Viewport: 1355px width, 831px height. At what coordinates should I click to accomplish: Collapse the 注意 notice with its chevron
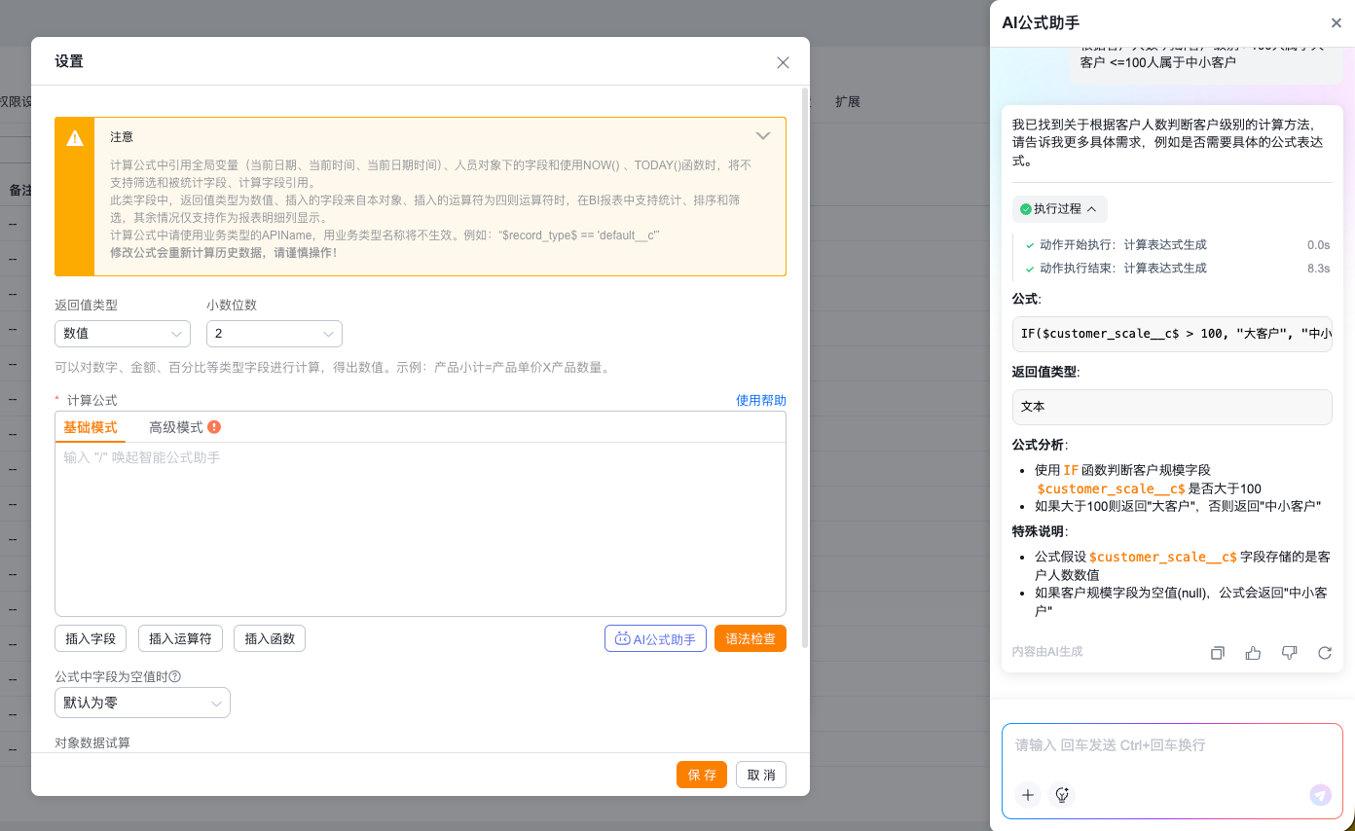(763, 136)
